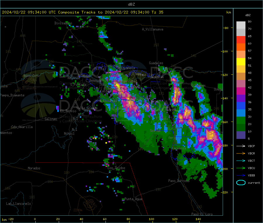Click the 'VBCP' legend label

tap(251, 146)
